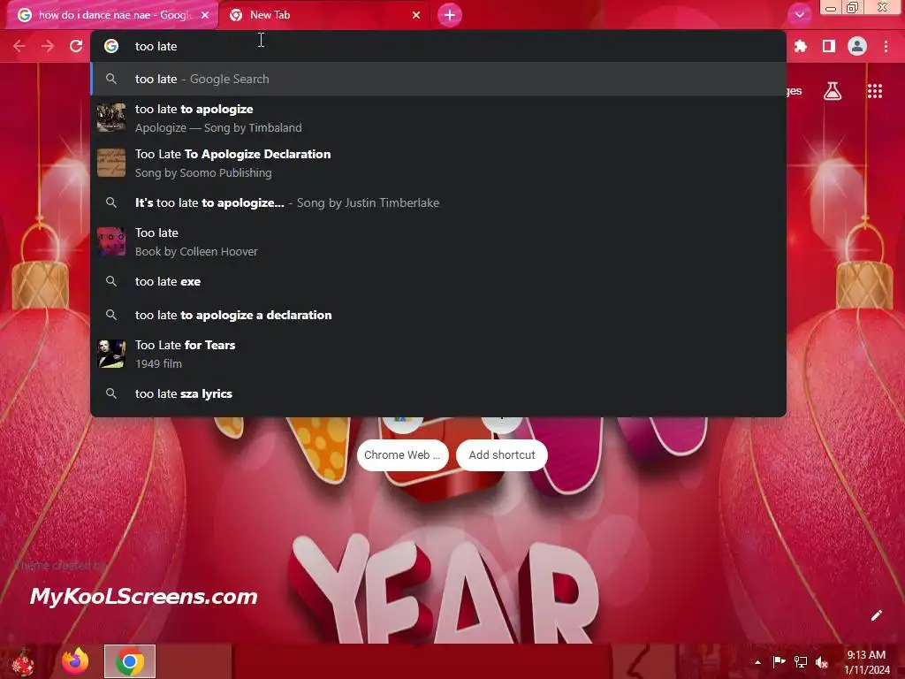The image size is (905, 679).
Task: Click the Add shortcut button
Action: click(x=502, y=455)
